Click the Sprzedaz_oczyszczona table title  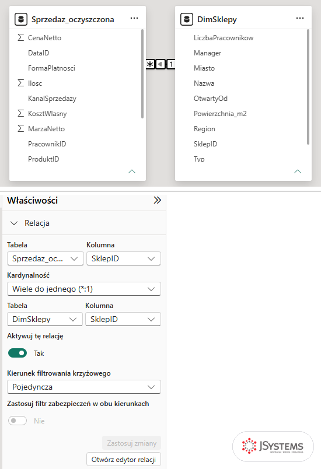(73, 19)
